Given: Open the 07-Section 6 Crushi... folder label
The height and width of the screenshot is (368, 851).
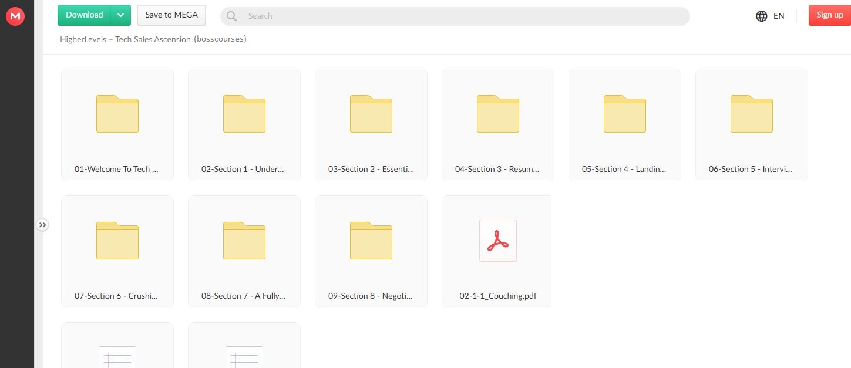Looking at the screenshot, I should pos(116,296).
